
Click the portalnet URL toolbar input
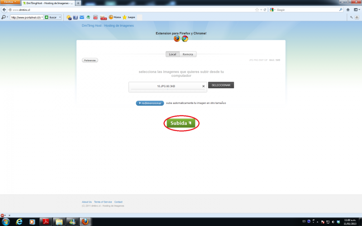[26, 17]
